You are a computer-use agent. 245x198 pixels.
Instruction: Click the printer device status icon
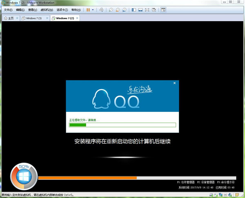click(x=225, y=195)
